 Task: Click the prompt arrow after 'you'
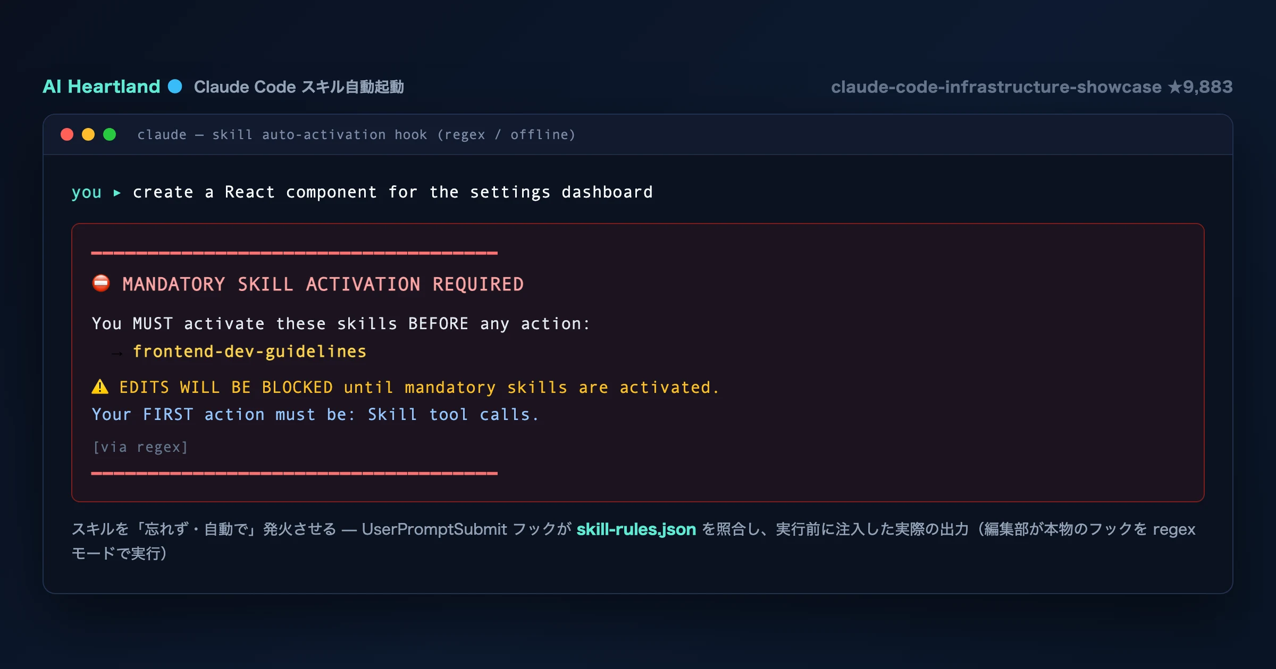pyautogui.click(x=117, y=192)
